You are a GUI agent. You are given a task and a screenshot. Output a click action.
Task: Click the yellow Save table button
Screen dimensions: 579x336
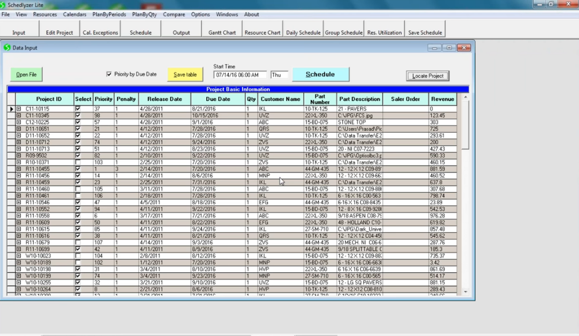[185, 74]
